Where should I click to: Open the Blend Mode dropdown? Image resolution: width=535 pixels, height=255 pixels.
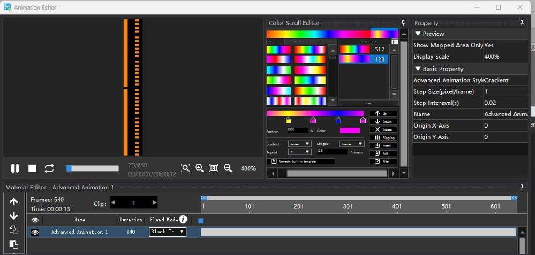pyautogui.click(x=168, y=232)
